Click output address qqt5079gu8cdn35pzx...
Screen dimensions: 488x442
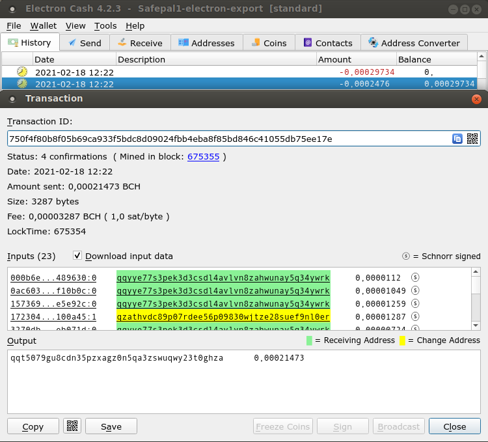click(x=116, y=358)
